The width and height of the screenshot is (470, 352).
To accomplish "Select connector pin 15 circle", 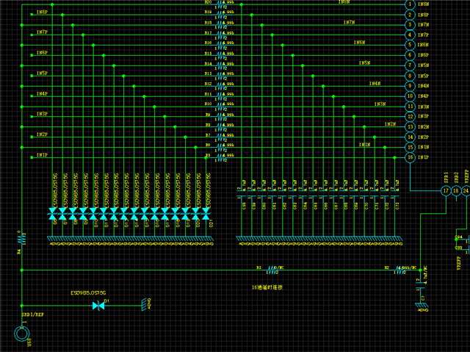I will 410,147.
